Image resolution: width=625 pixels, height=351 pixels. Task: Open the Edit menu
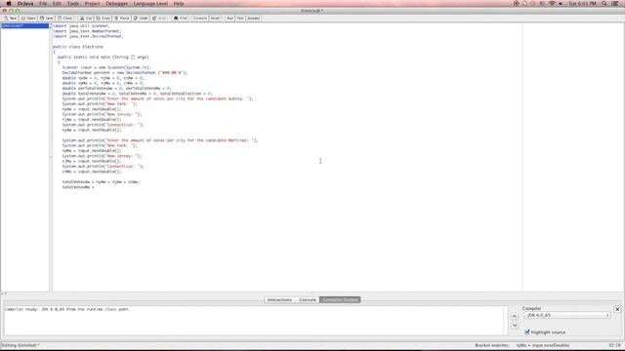(x=57, y=3)
